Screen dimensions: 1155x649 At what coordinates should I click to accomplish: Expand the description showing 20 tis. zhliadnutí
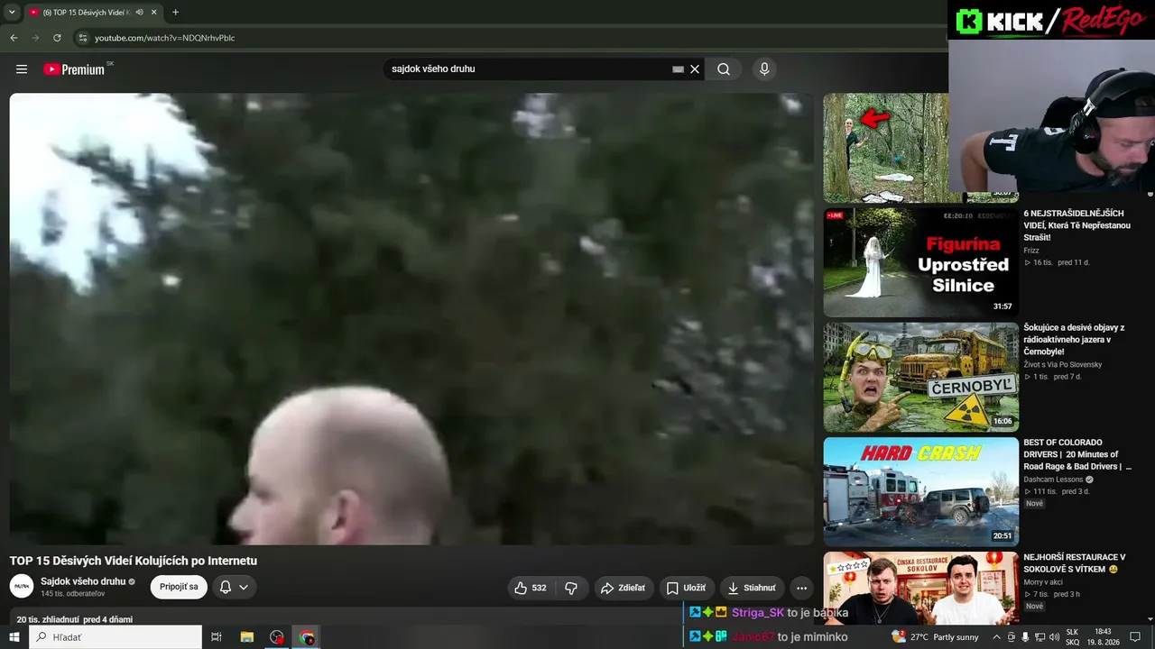point(74,619)
